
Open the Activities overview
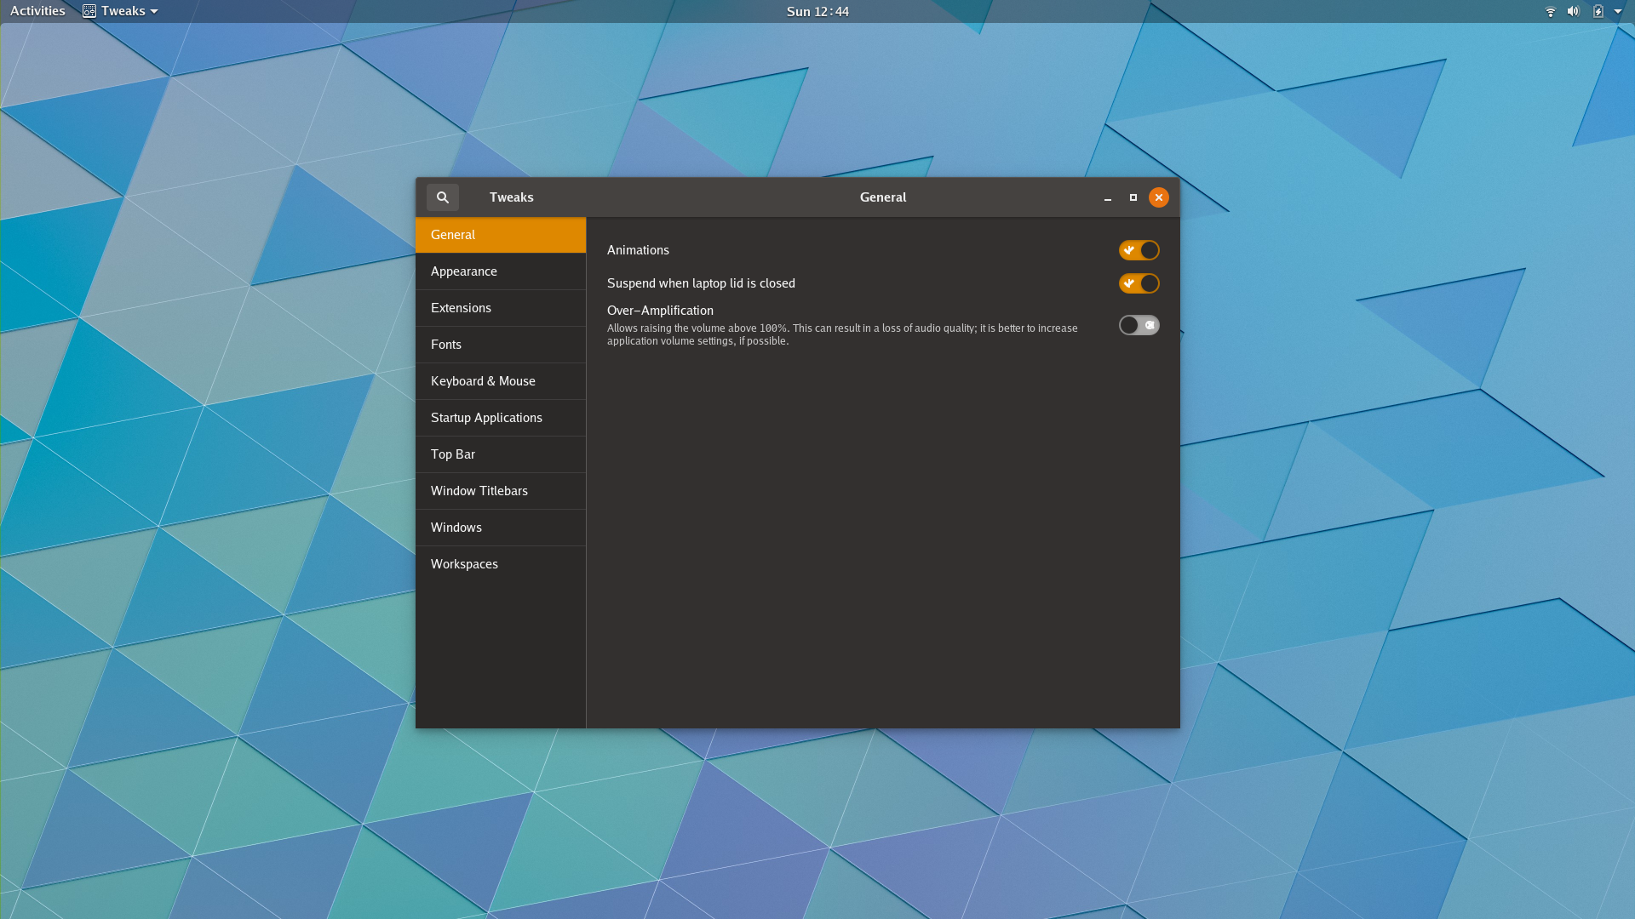point(37,11)
